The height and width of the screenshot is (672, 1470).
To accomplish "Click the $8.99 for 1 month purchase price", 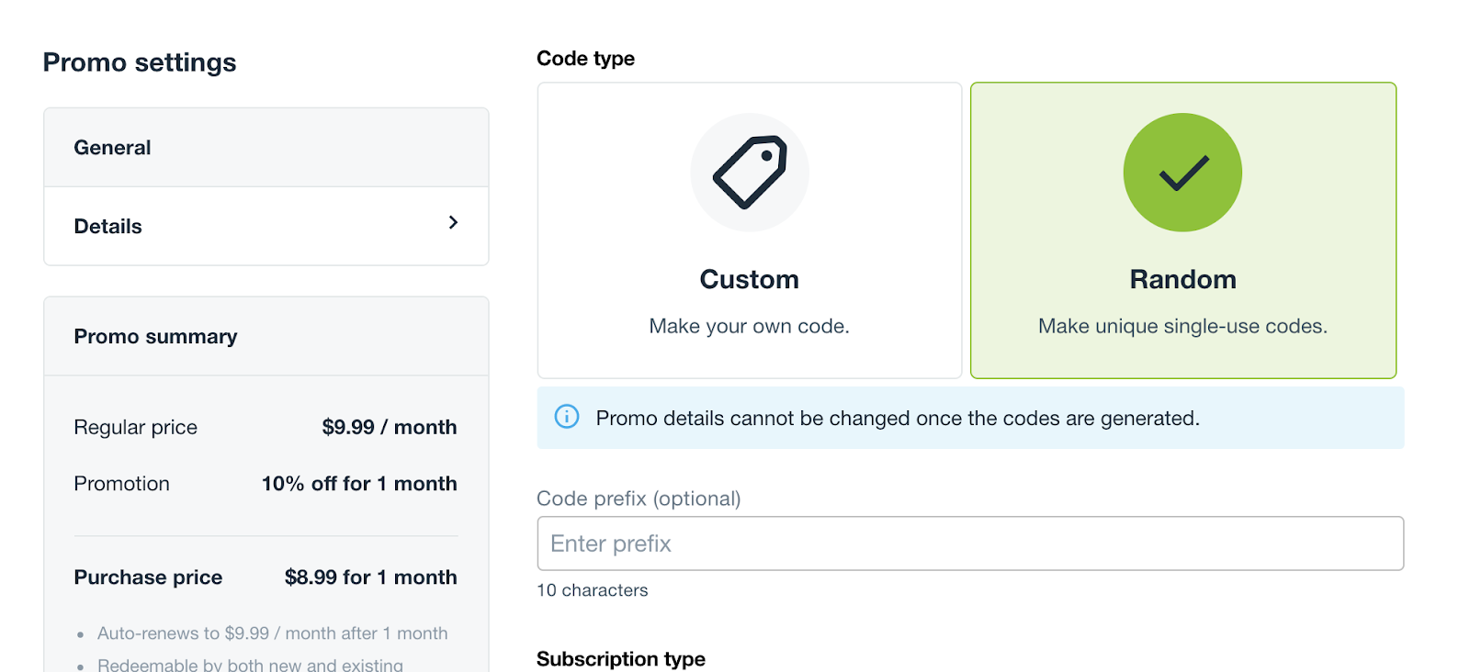I will click(x=370, y=577).
